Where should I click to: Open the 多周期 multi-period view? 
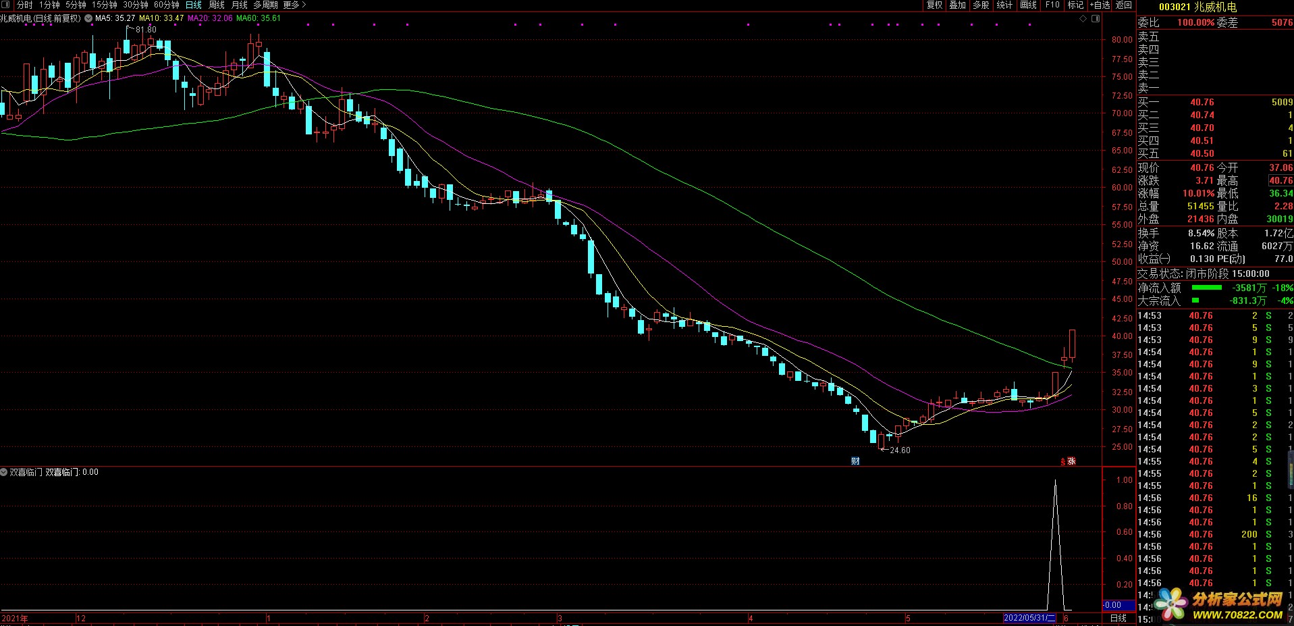(265, 5)
